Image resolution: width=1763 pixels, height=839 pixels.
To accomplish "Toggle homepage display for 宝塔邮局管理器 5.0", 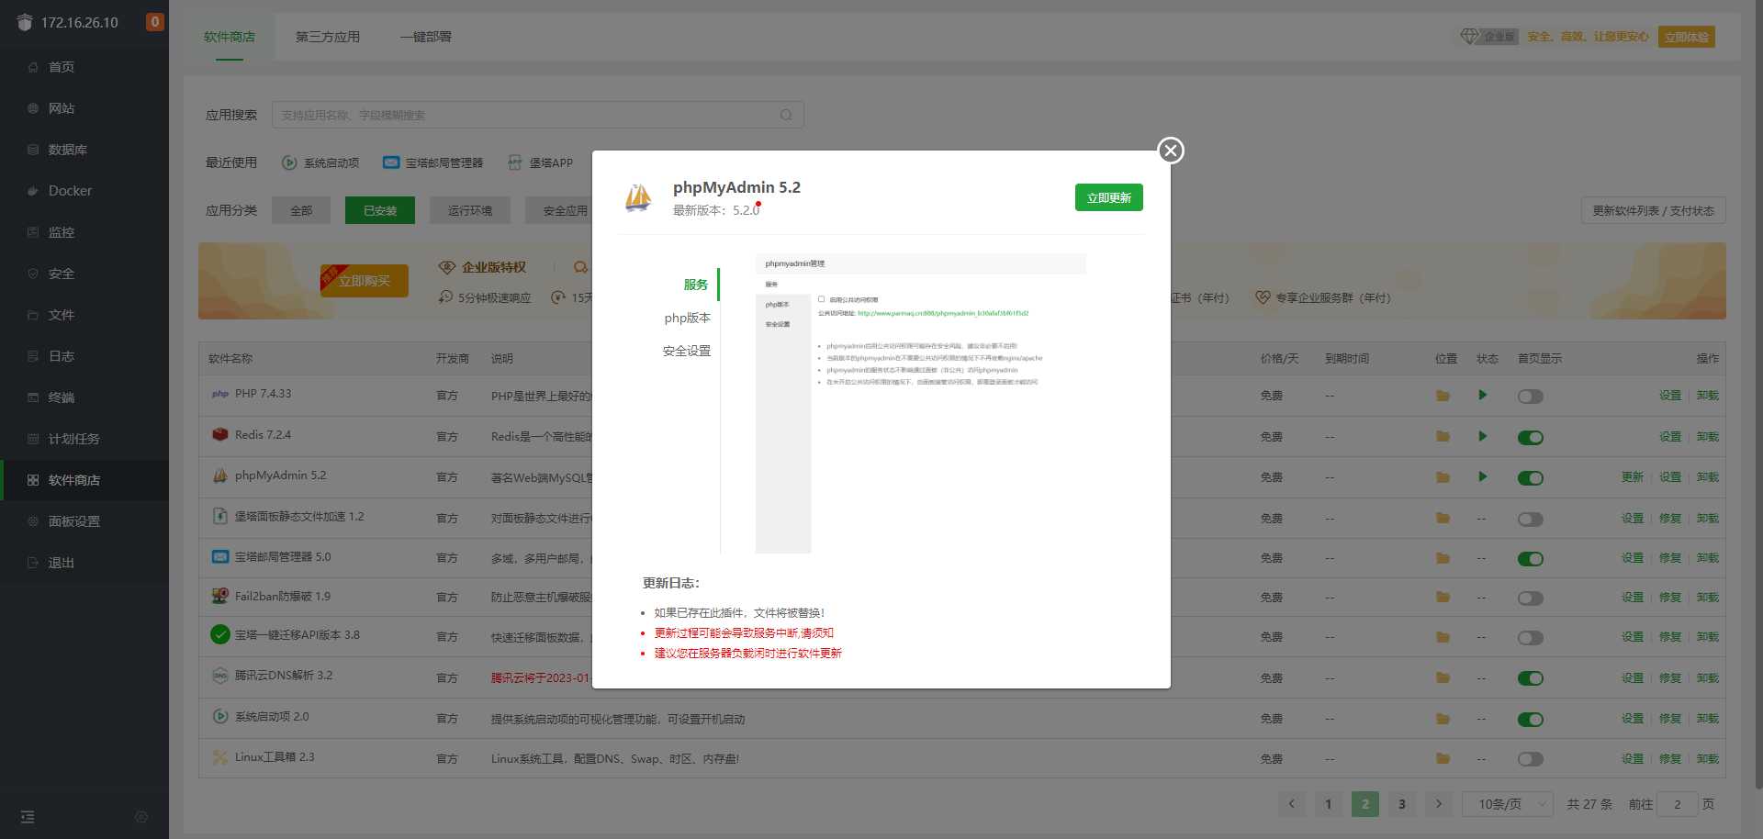I will (x=1531, y=559).
